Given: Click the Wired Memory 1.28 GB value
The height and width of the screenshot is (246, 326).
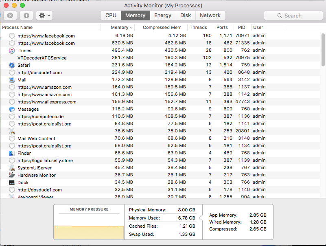Looking at the screenshot, I should (258, 222).
